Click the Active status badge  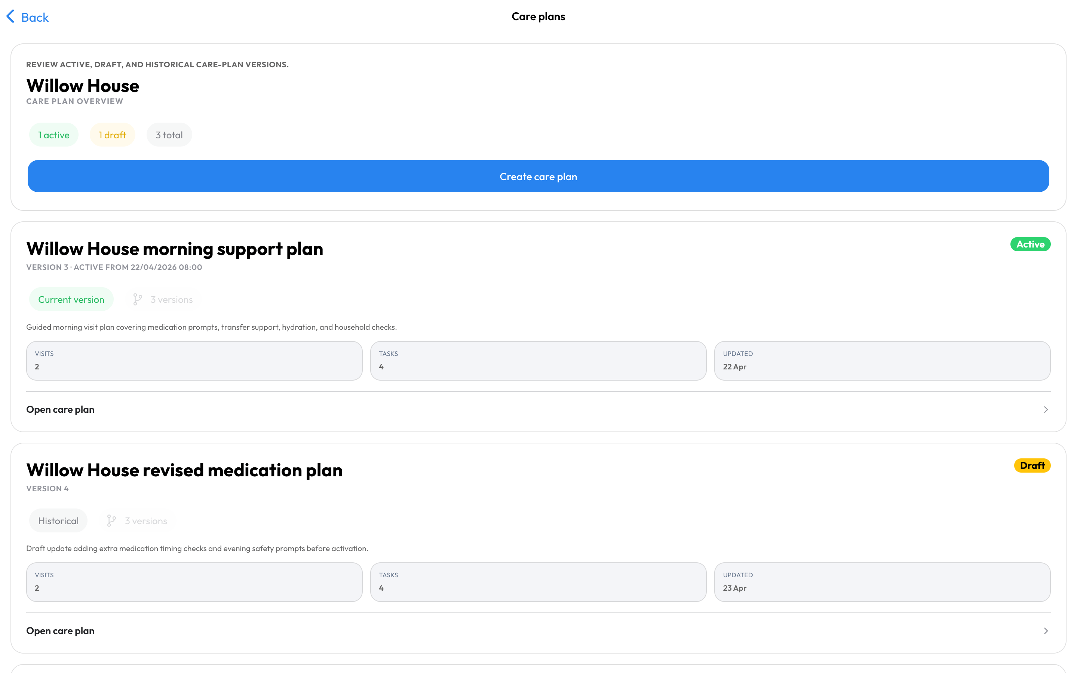click(1030, 245)
